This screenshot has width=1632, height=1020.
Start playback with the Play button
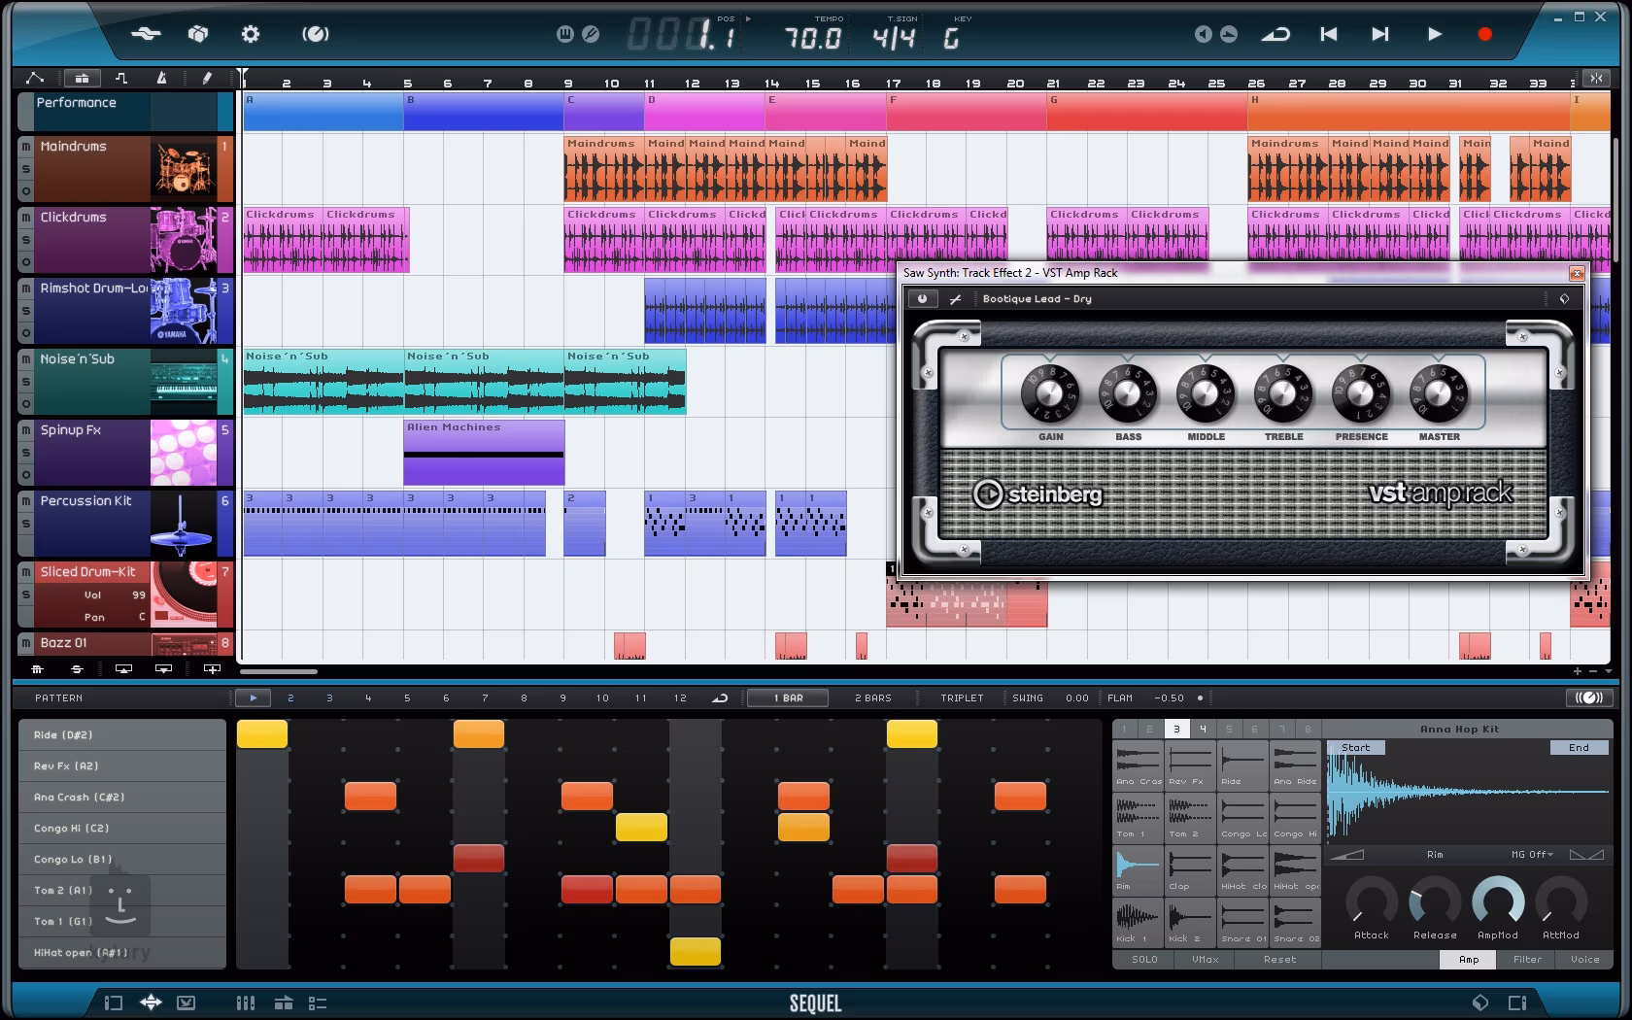tap(1434, 34)
